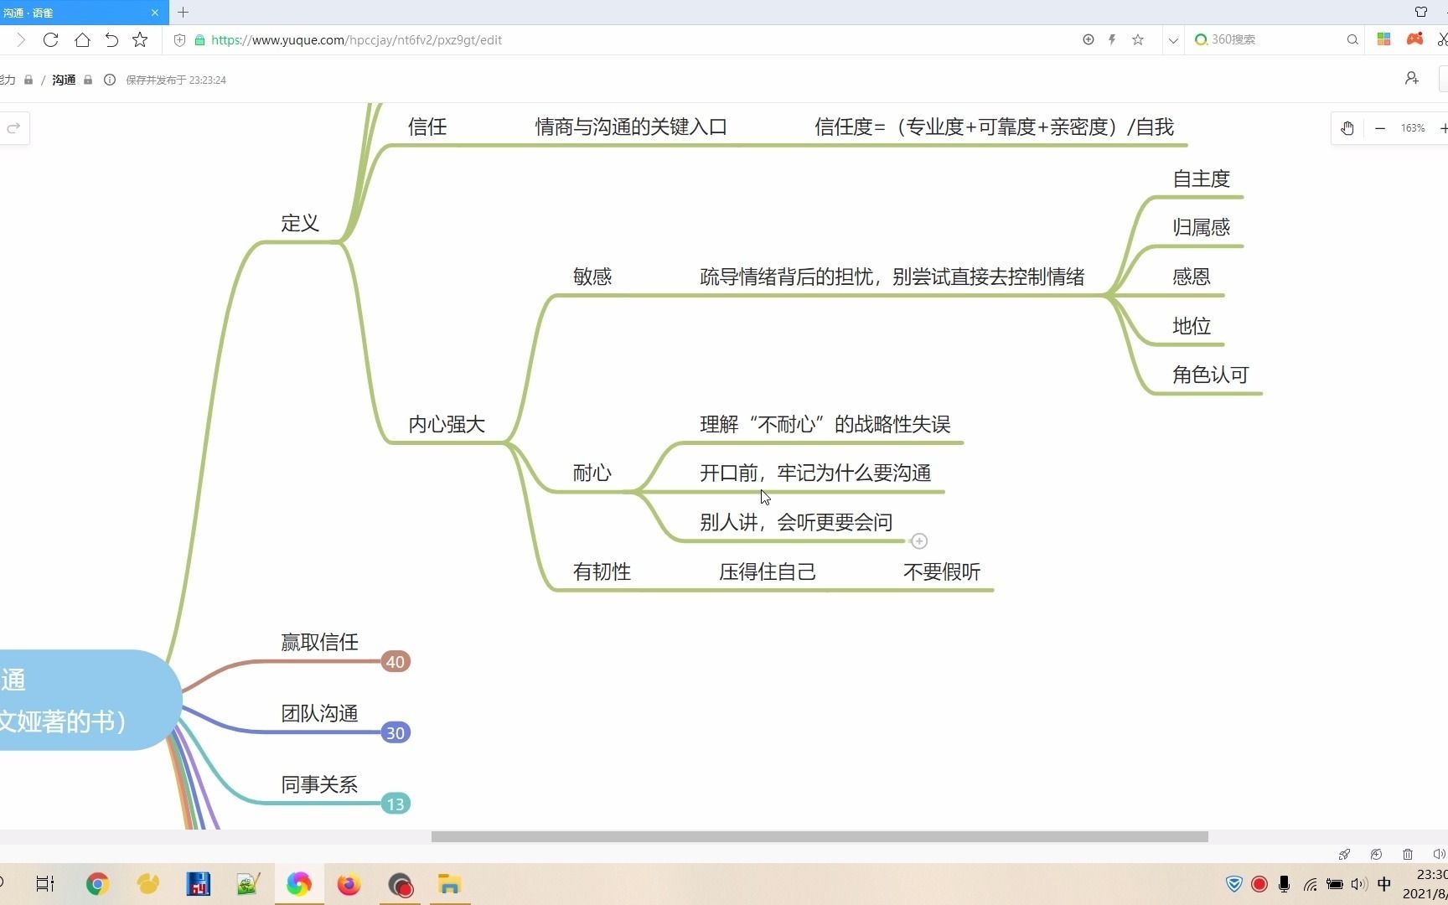Open a new browser tab
Image resolution: width=1448 pixels, height=905 pixels.
point(183,12)
